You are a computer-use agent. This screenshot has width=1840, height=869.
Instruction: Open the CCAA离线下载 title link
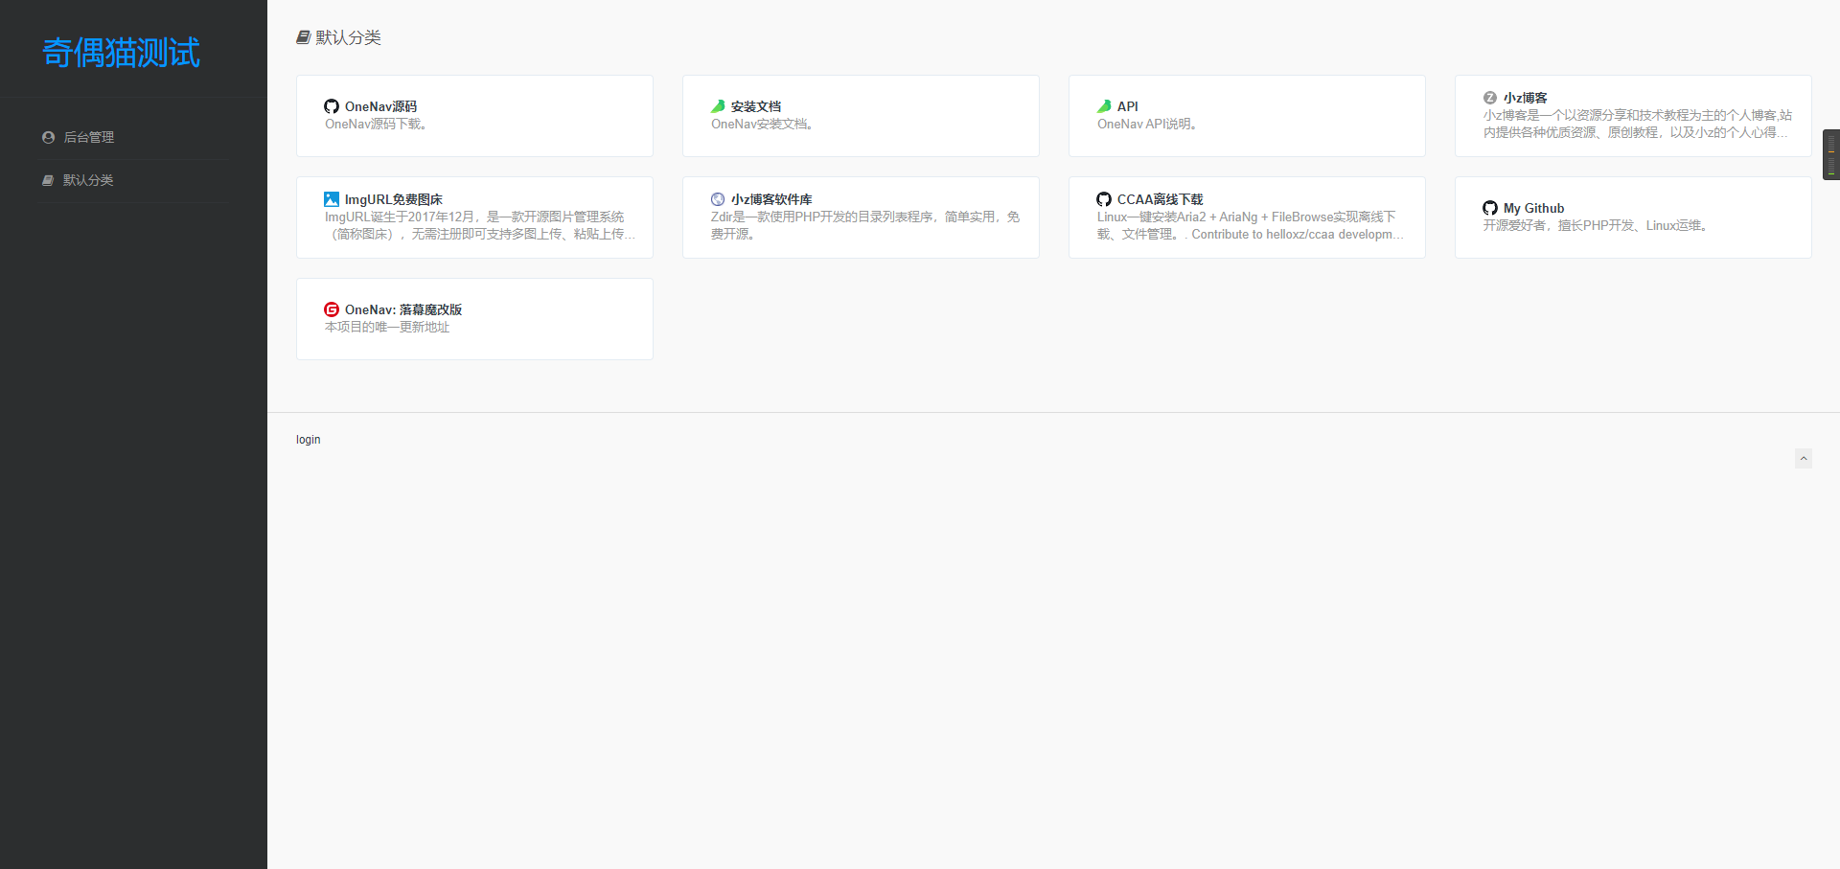(1161, 199)
